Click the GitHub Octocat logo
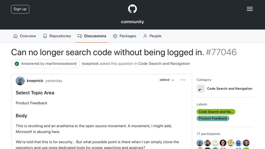This screenshot has width=265, height=149. [132, 9]
